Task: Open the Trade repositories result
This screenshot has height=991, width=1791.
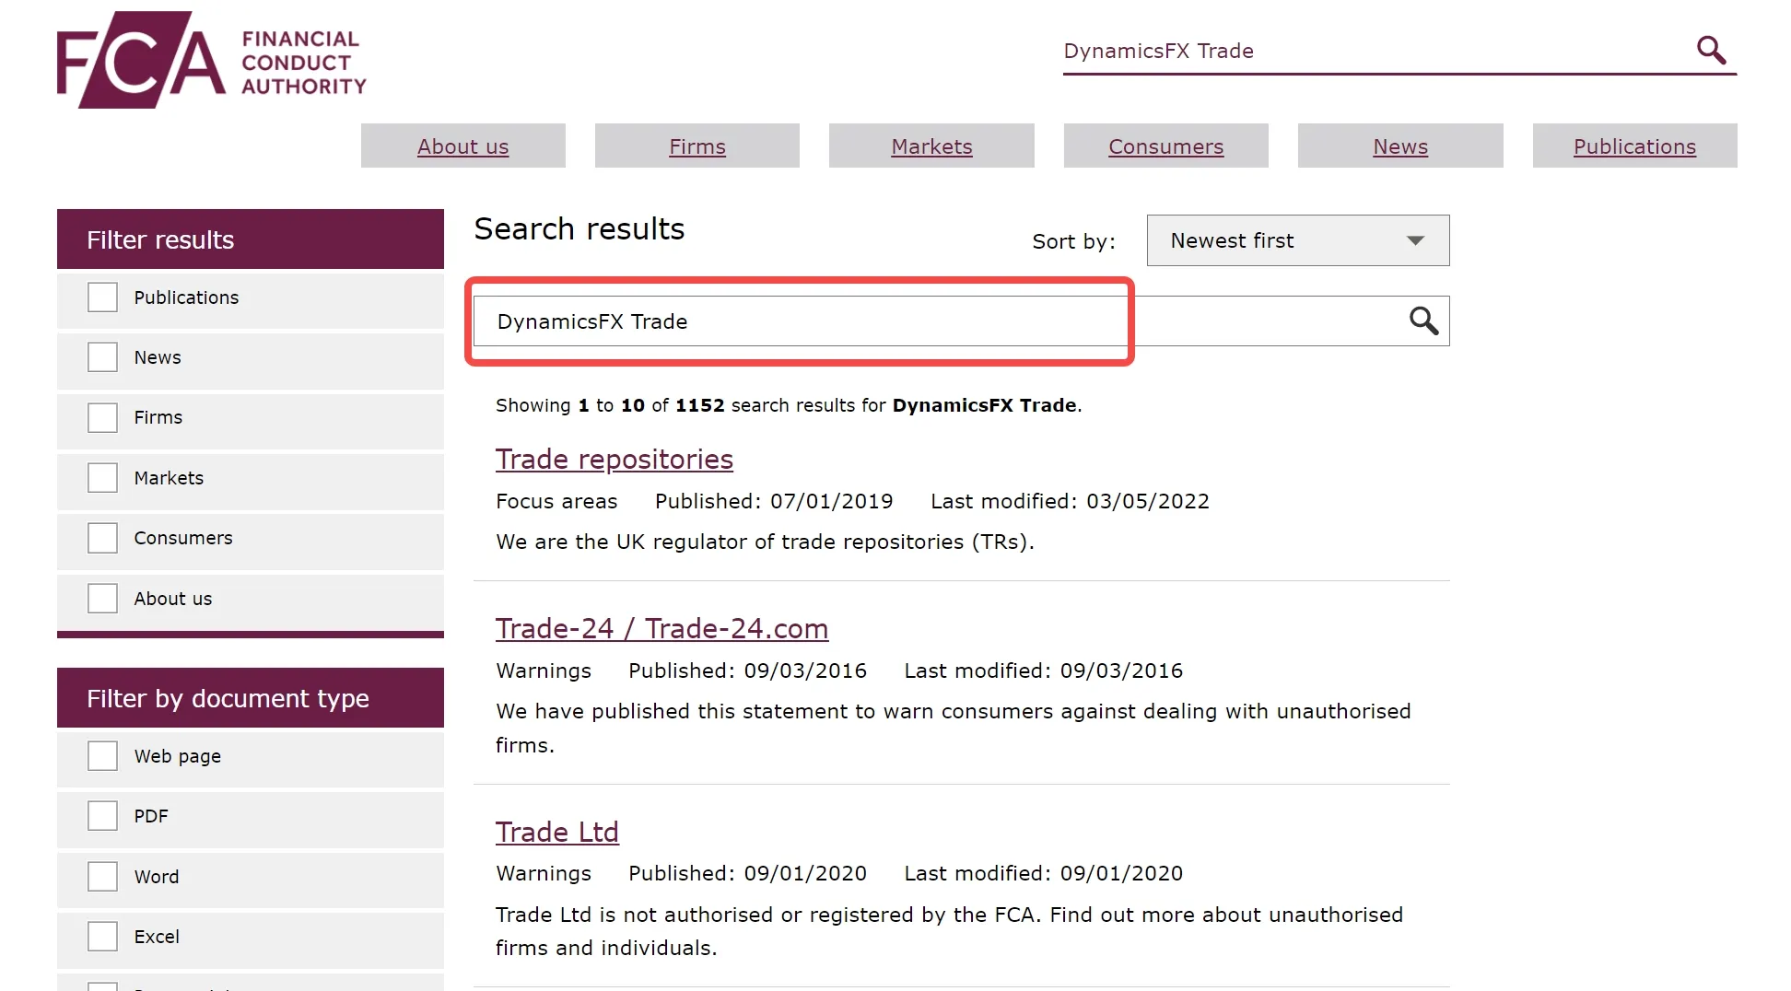Action: pos(615,460)
